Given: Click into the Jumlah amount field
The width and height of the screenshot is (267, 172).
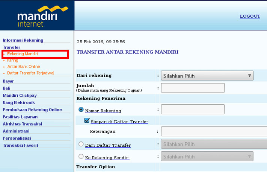Looking at the screenshot, I should pyautogui.click(x=193, y=88).
